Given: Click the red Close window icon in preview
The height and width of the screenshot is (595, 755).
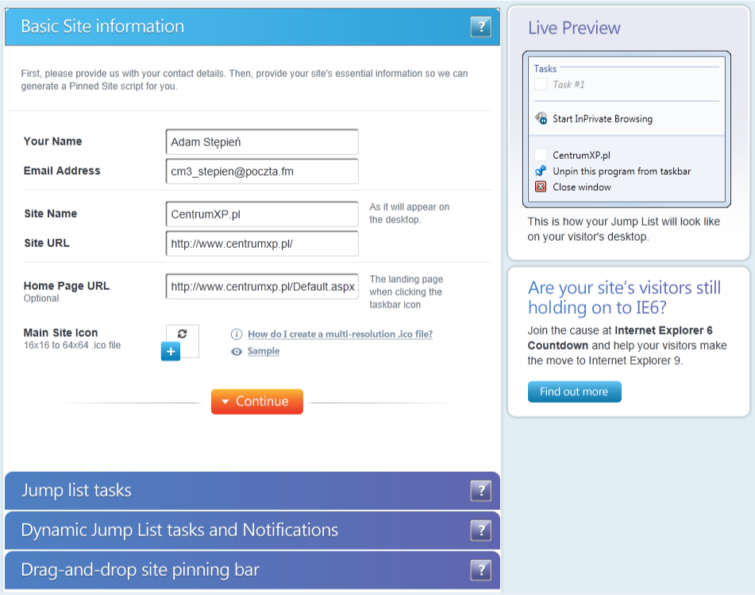Looking at the screenshot, I should 541,187.
